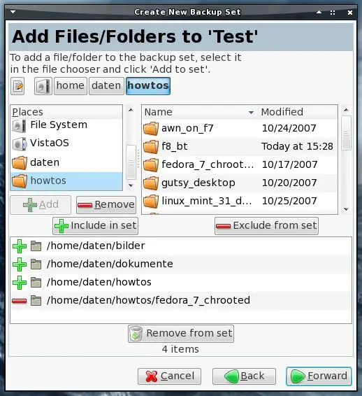Image resolution: width=362 pixels, height=396 pixels.
Task: Go to root via disk icon path button
Action: tap(43, 86)
